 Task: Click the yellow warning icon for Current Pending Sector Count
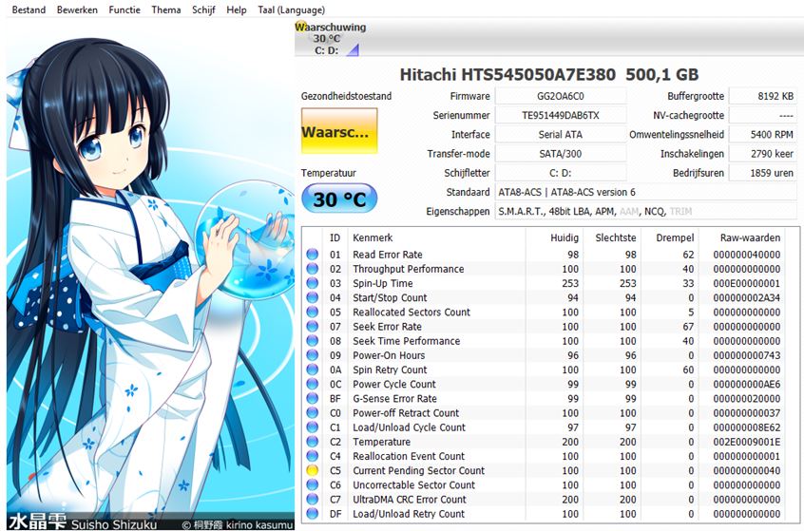point(313,470)
